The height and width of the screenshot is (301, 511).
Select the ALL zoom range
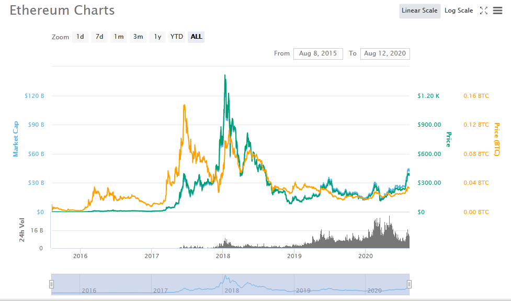[196, 37]
